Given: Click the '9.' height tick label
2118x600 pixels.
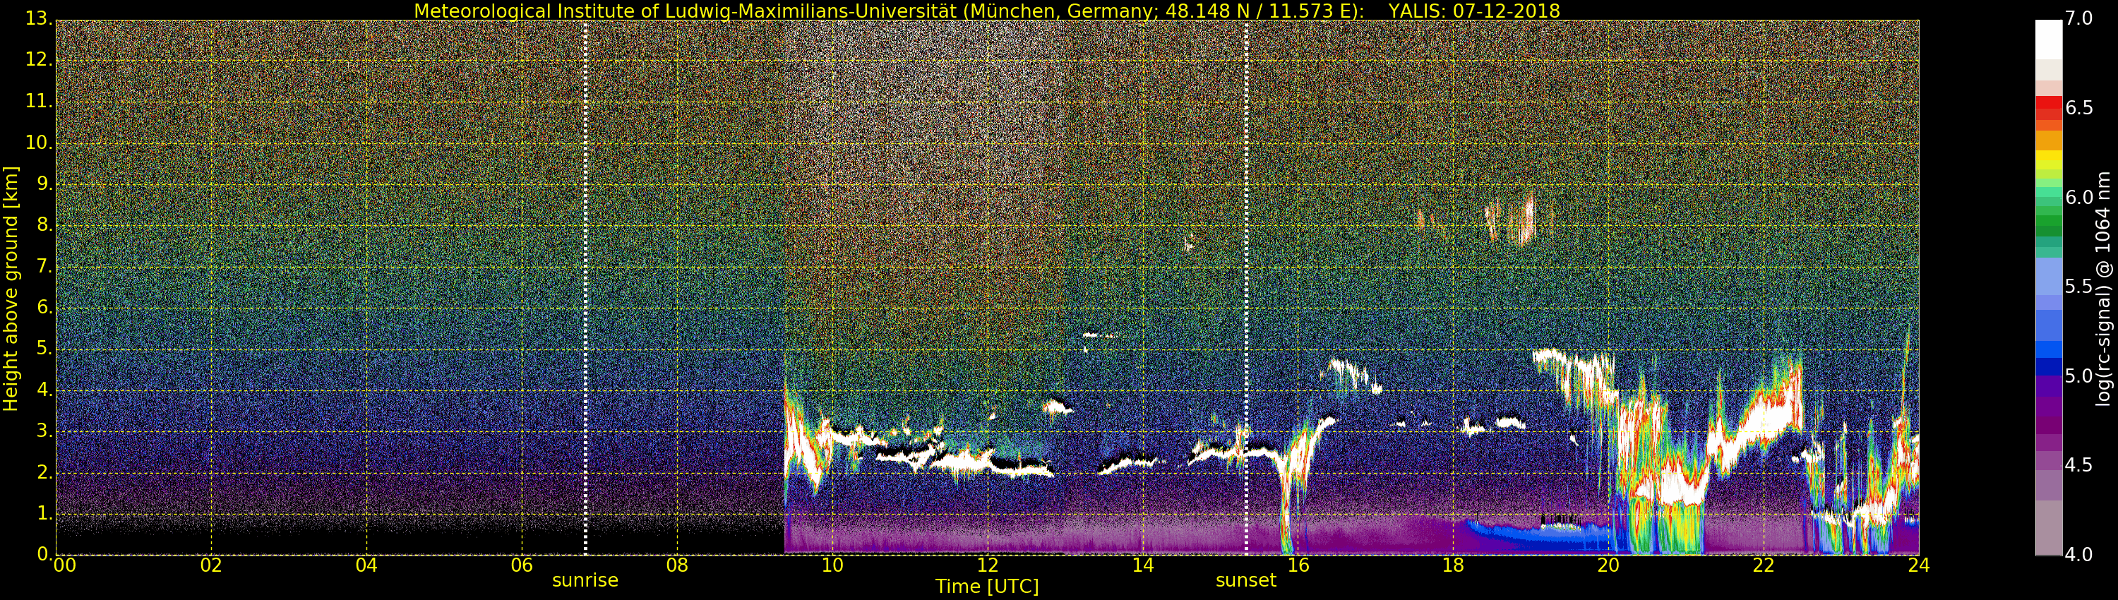Looking at the screenshot, I should click(44, 184).
